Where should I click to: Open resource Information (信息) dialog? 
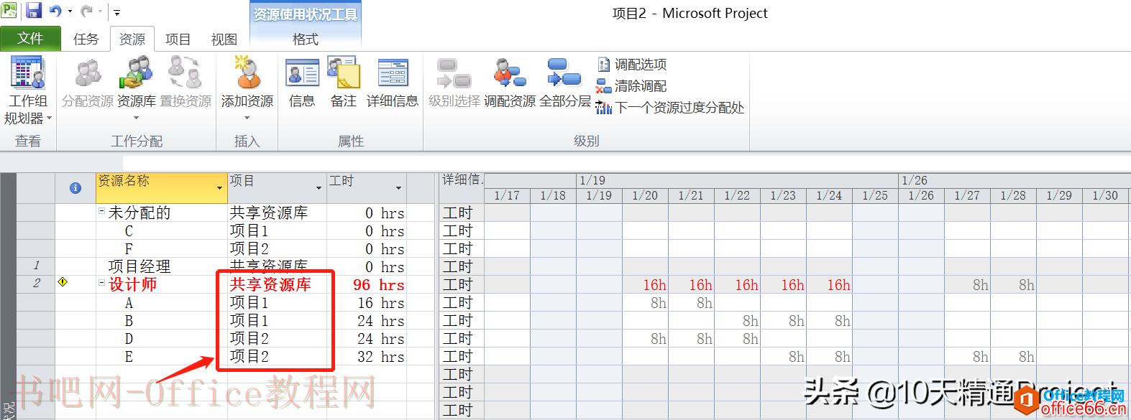pyautogui.click(x=302, y=83)
